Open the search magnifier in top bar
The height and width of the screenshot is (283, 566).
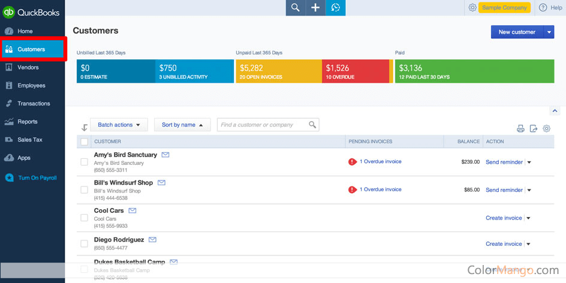(296, 8)
